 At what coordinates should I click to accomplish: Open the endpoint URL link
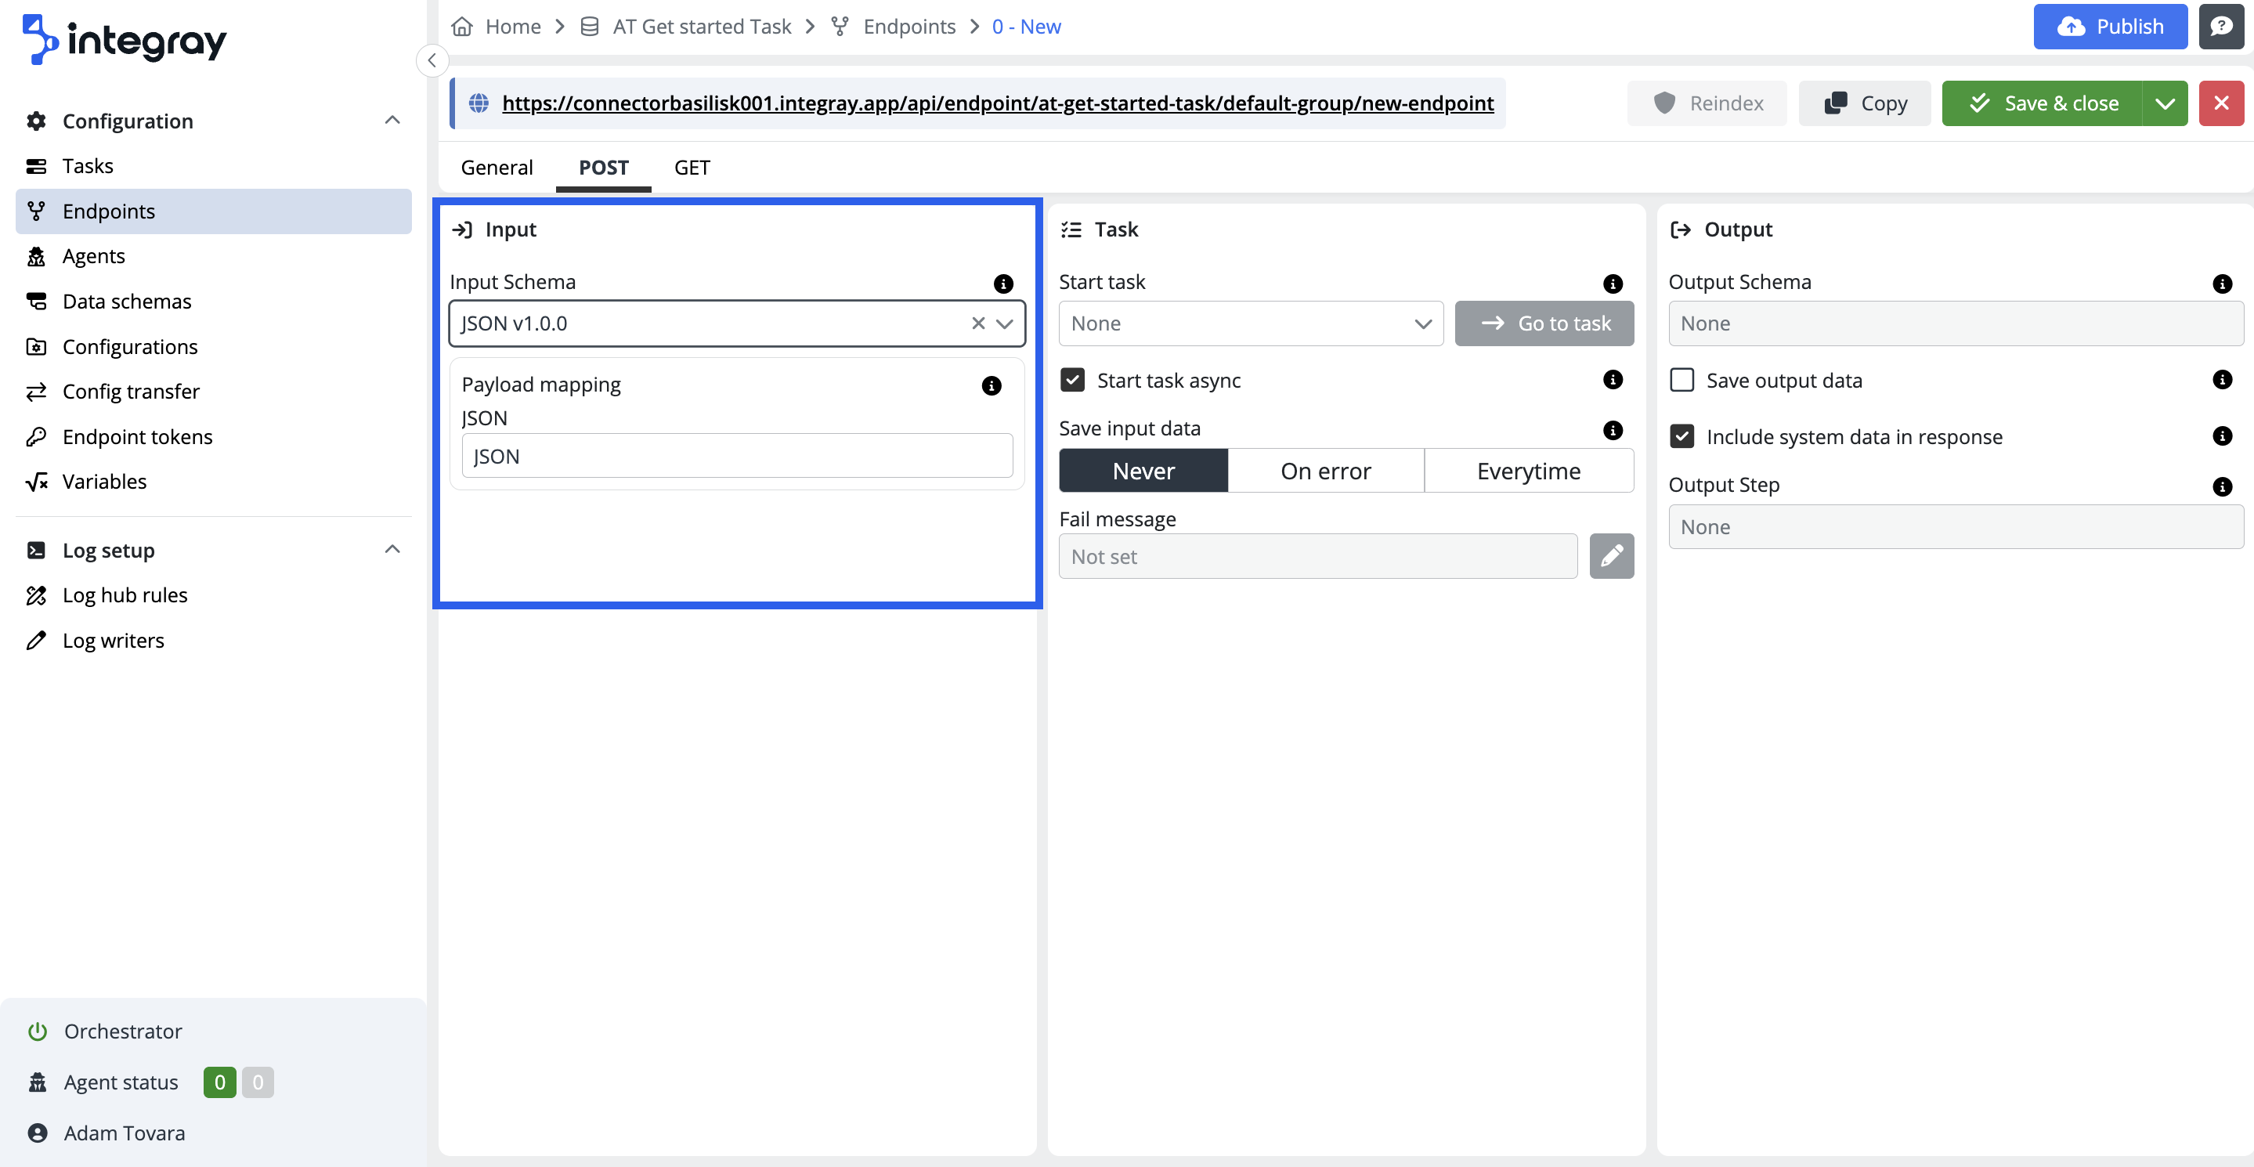[x=998, y=103]
